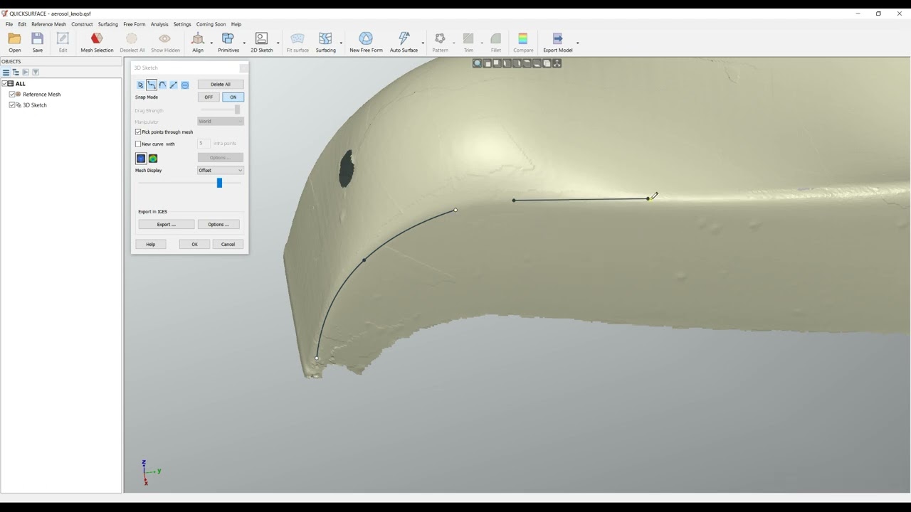
Task: Expand the Primitives dropdown arrow
Action: coord(244,43)
